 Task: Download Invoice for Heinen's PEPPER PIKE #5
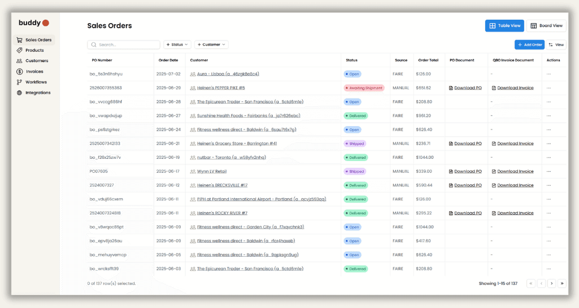click(x=512, y=88)
